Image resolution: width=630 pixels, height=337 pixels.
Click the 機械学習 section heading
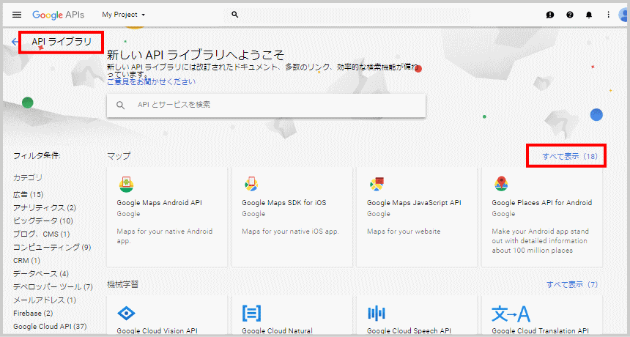[122, 284]
